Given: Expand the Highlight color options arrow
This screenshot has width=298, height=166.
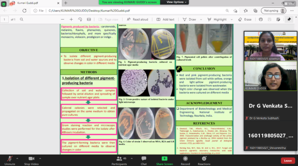Looking at the screenshot, I should point(231,20).
